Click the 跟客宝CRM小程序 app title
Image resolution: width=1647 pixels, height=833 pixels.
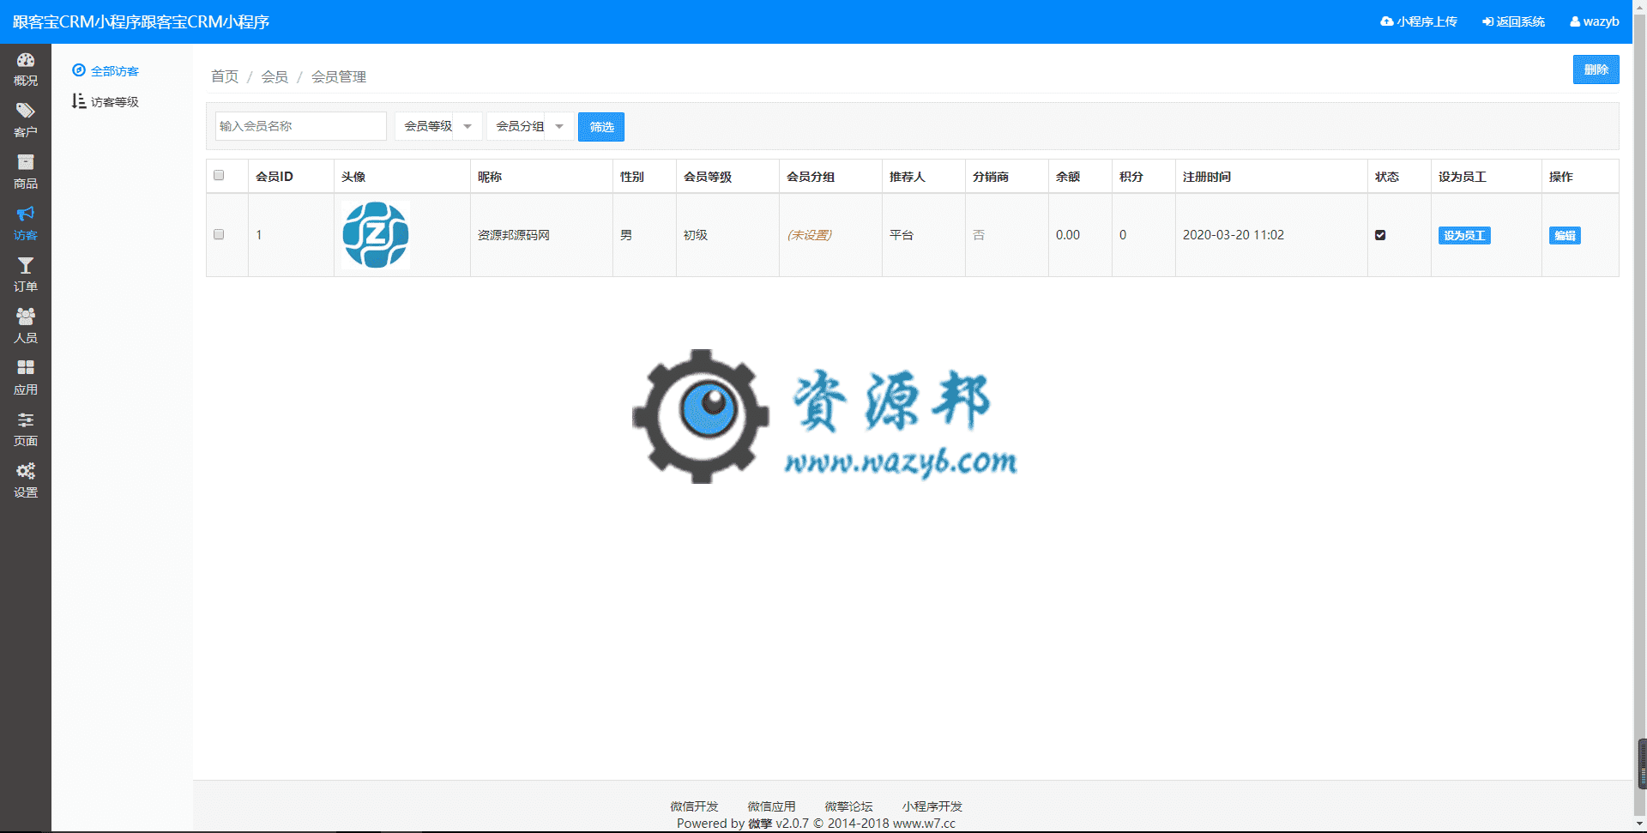[141, 21]
